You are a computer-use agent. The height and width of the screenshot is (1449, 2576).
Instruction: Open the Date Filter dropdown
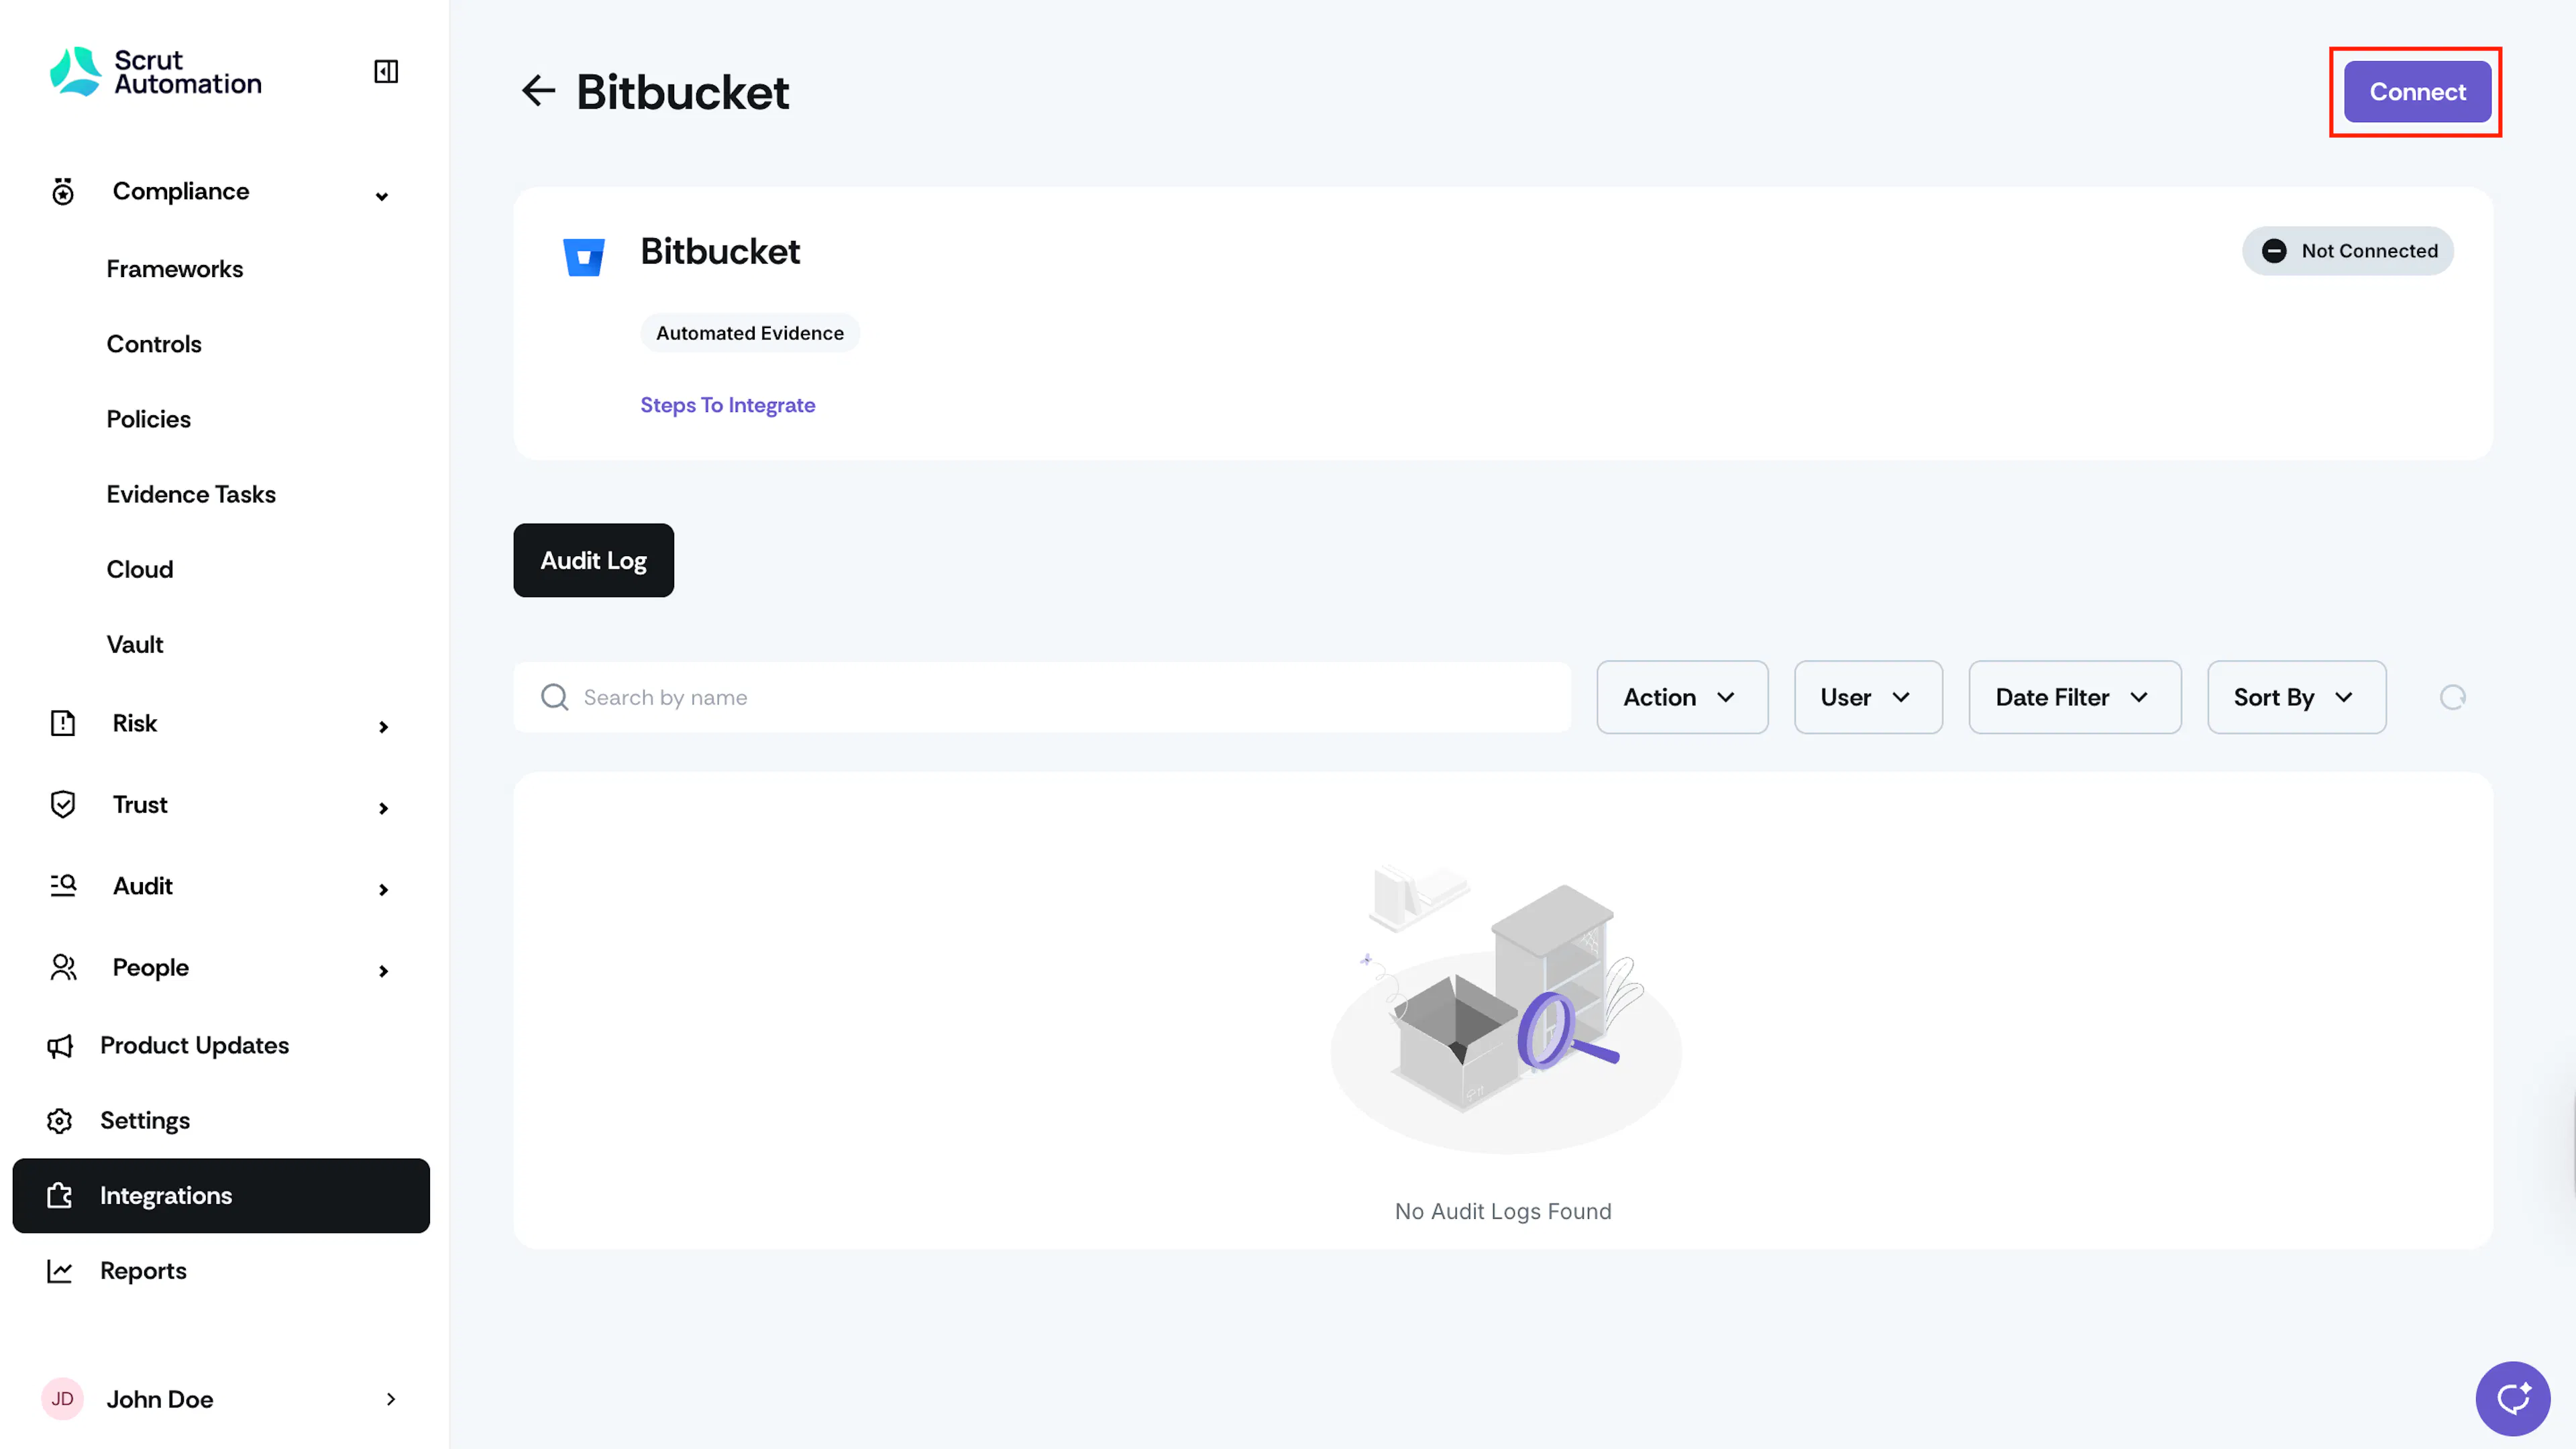pyautogui.click(x=2074, y=697)
